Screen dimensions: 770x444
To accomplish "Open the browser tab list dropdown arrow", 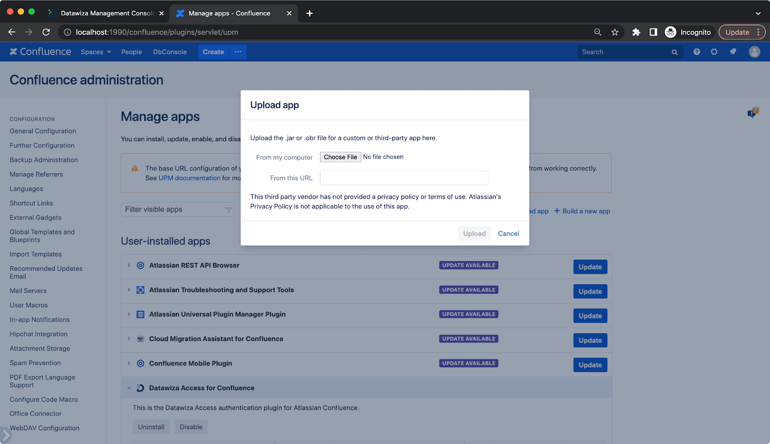I will click(758, 13).
